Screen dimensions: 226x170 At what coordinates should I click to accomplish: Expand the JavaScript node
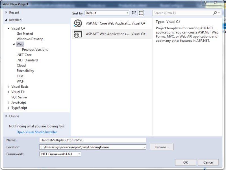(8, 103)
